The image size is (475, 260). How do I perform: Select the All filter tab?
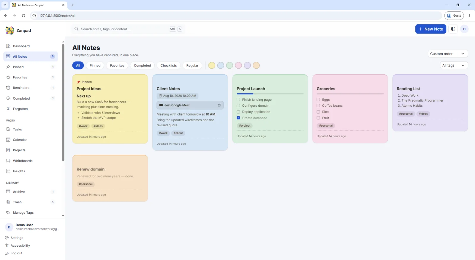click(78, 65)
